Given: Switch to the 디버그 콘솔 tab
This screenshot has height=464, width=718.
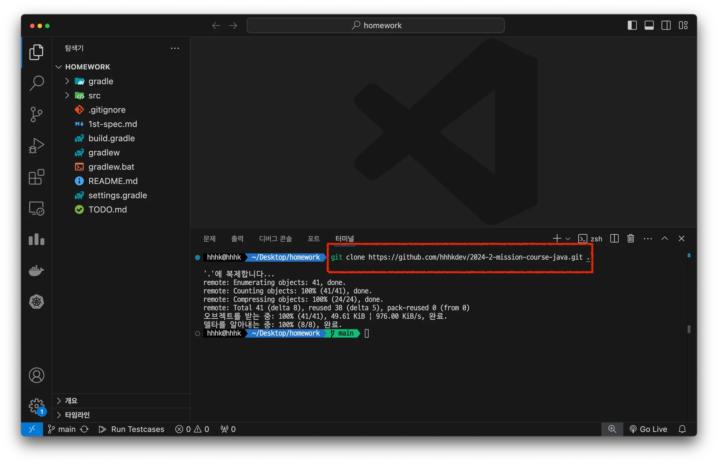Looking at the screenshot, I should point(275,238).
